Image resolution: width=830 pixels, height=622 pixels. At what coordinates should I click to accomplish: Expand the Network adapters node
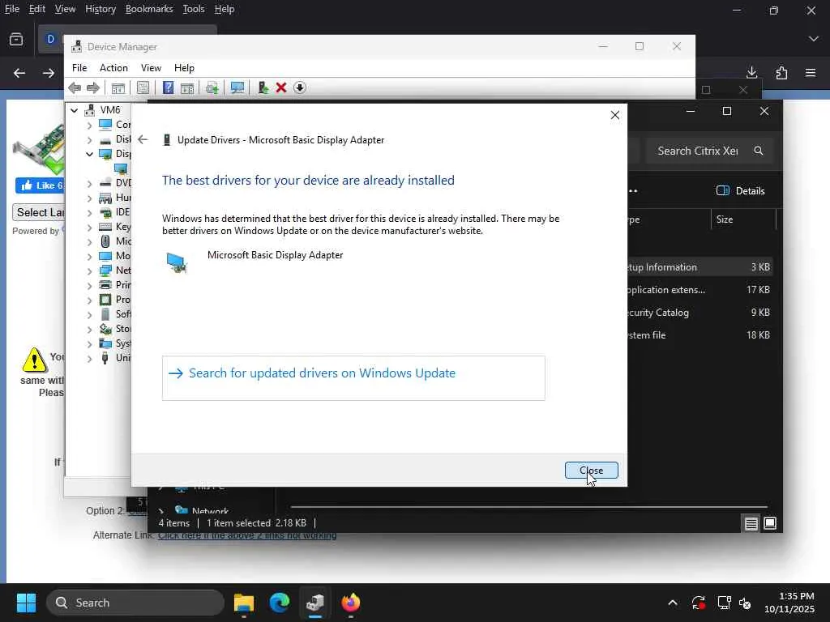coord(89,271)
